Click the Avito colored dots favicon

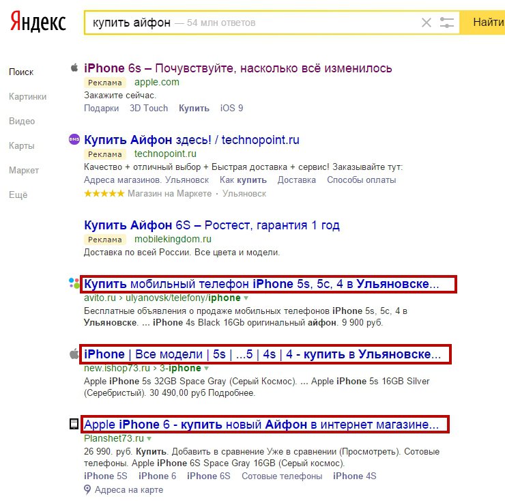[x=74, y=283]
